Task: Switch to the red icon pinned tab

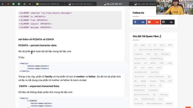Action: (x=8, y=4)
